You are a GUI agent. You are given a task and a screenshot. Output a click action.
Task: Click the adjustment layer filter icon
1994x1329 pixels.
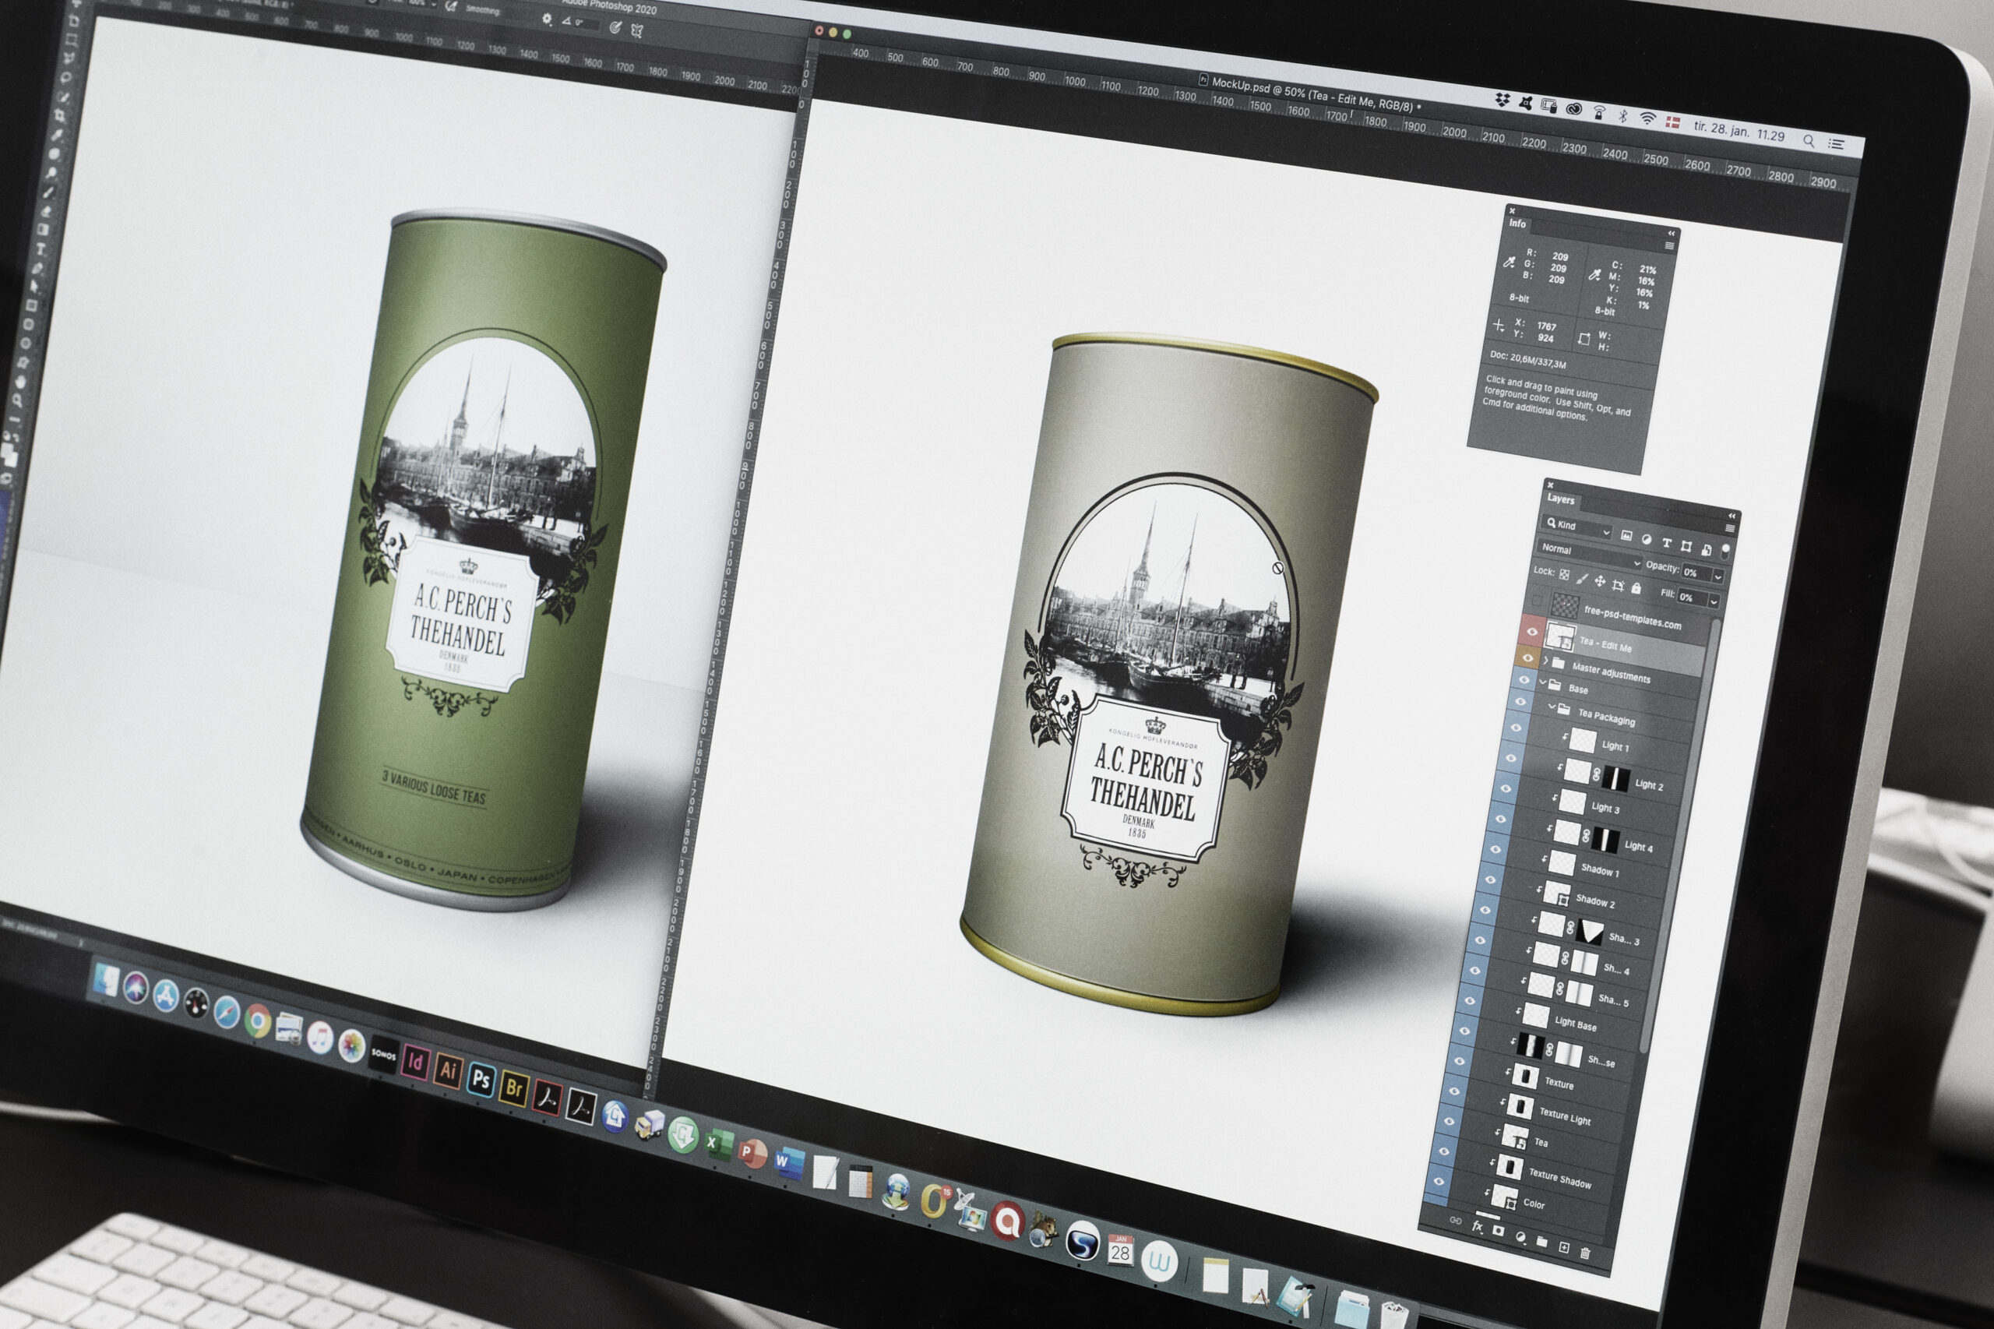coord(1647,538)
